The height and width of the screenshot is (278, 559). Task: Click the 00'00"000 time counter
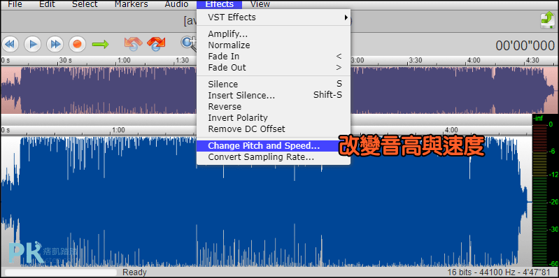(525, 45)
